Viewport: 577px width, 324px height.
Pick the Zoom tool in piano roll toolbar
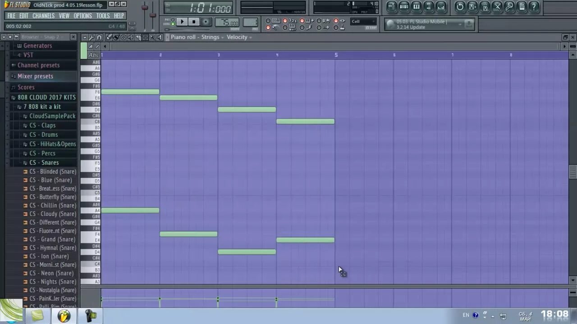point(152,37)
